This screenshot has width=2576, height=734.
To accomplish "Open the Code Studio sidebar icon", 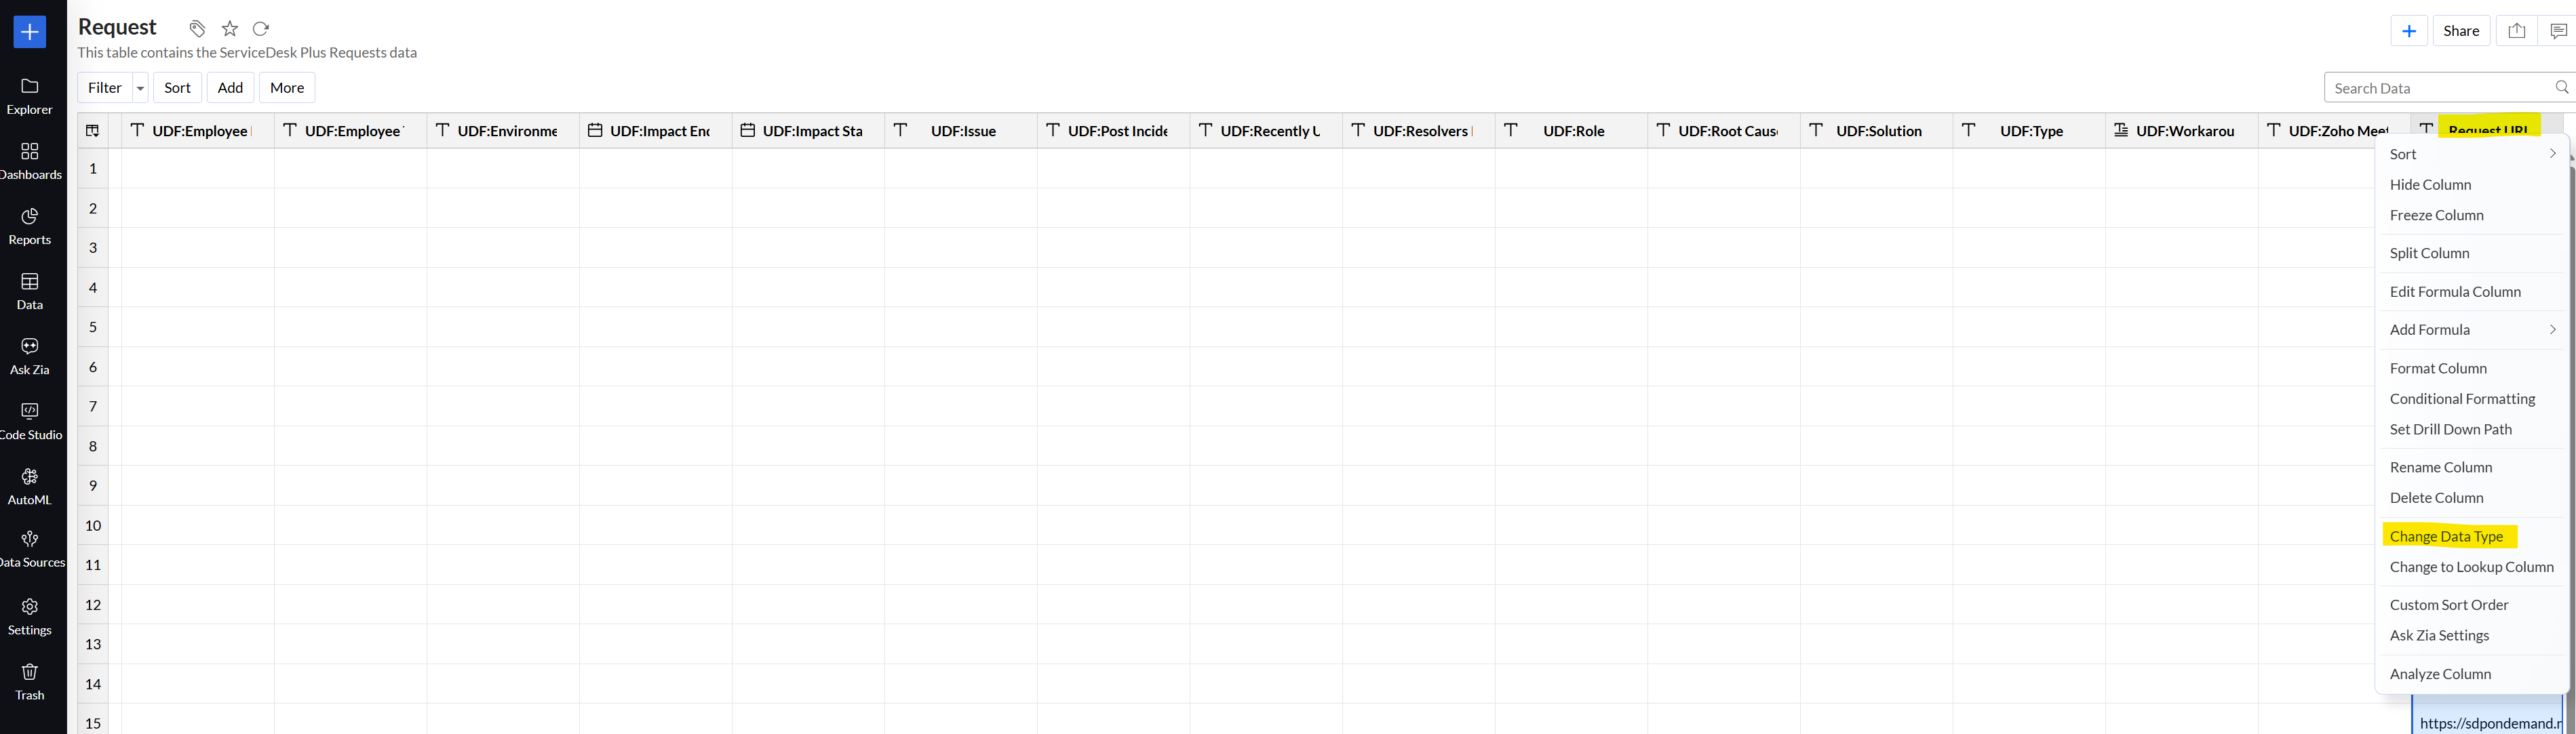I will coord(30,420).
